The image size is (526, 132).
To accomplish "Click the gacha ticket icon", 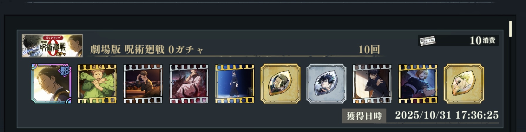I will pos(427,41).
